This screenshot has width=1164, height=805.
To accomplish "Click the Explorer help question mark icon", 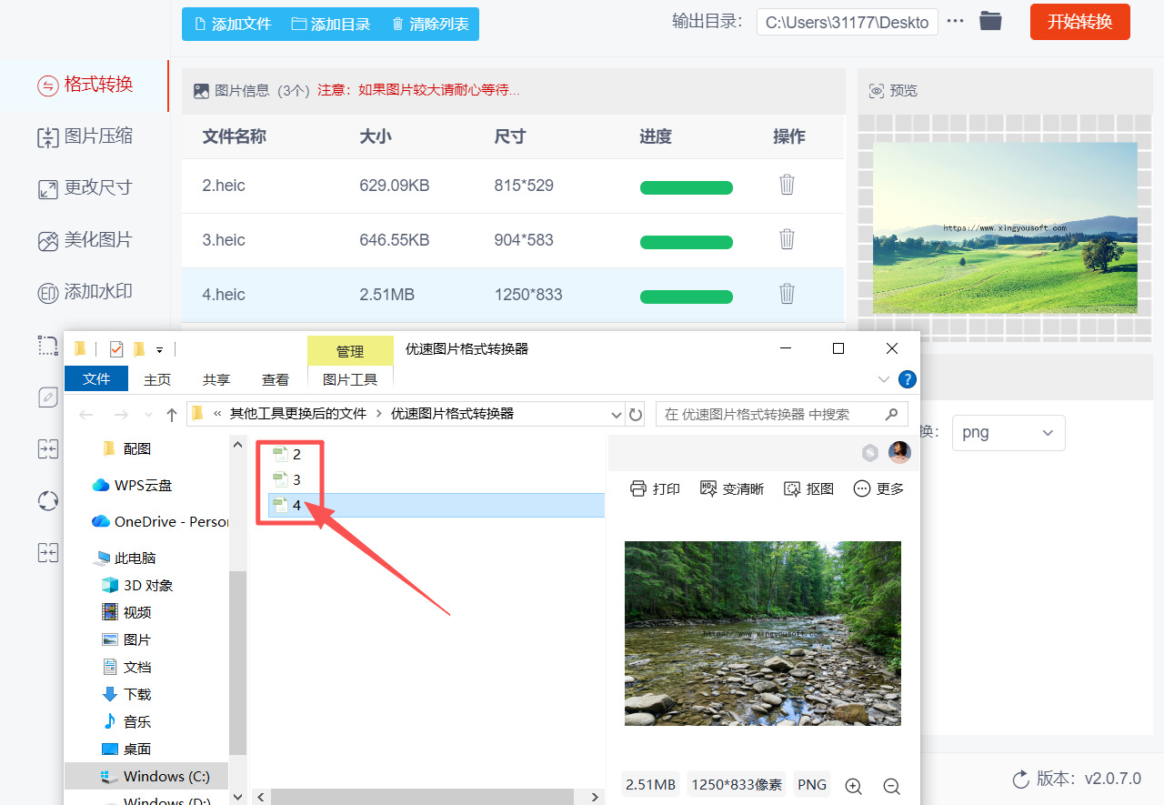I will [x=907, y=379].
